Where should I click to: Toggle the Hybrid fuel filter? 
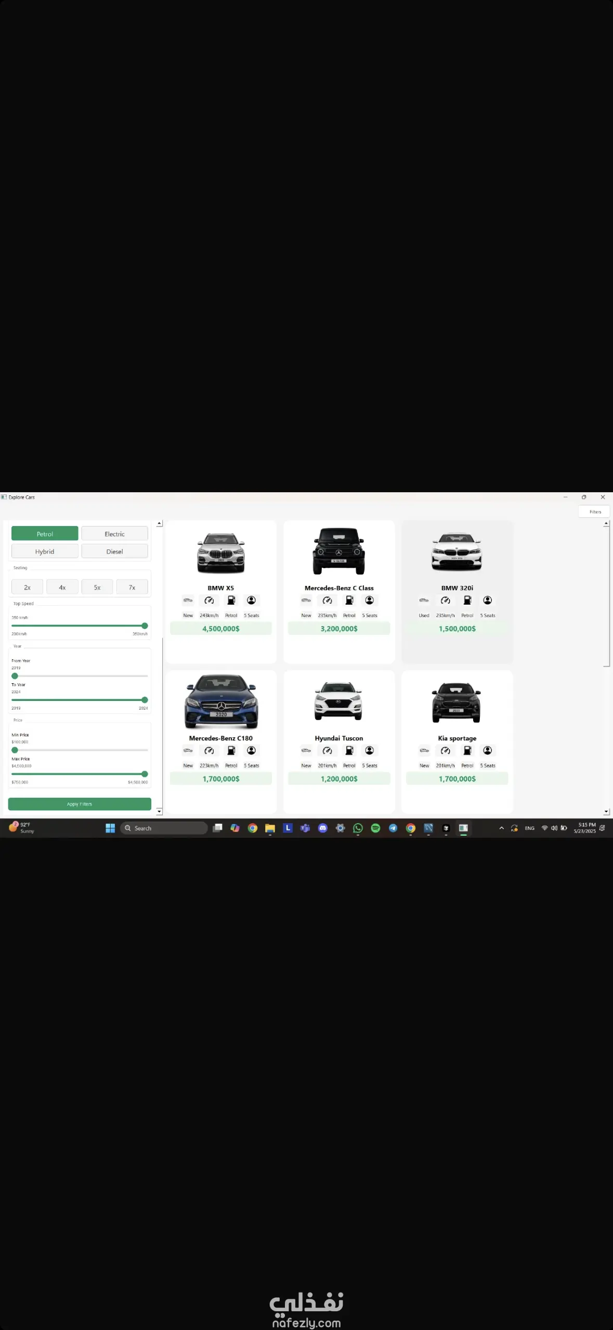point(45,552)
